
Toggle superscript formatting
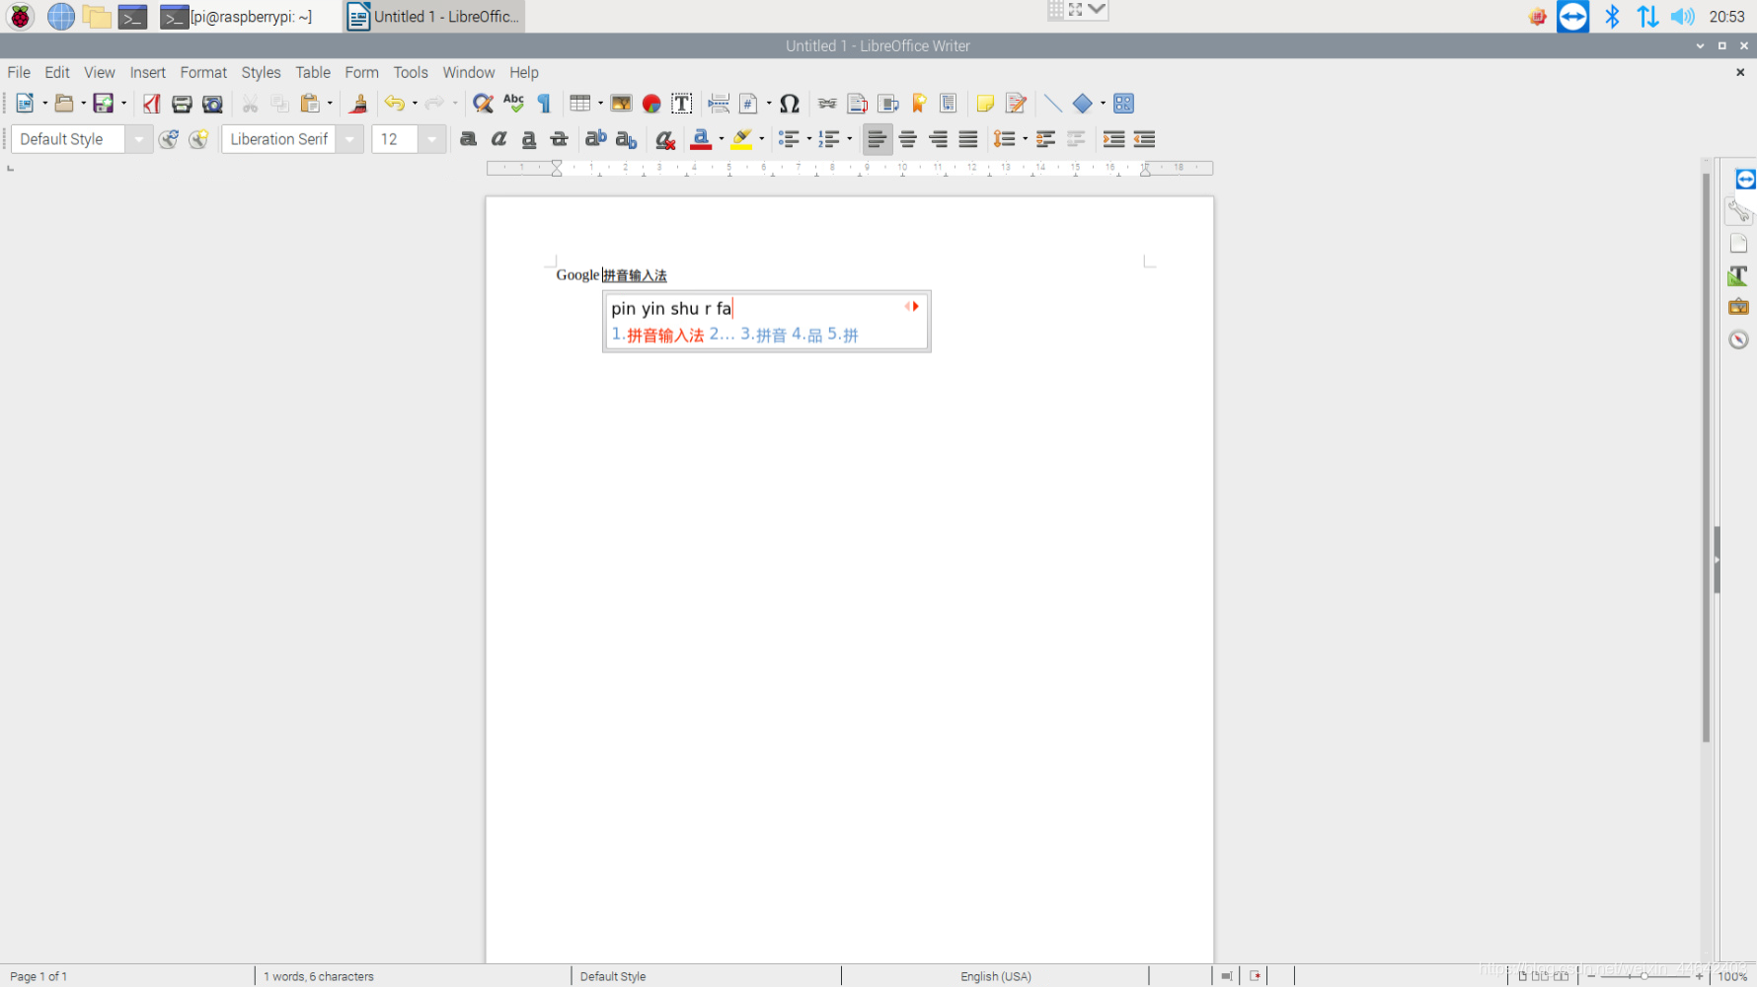596,139
